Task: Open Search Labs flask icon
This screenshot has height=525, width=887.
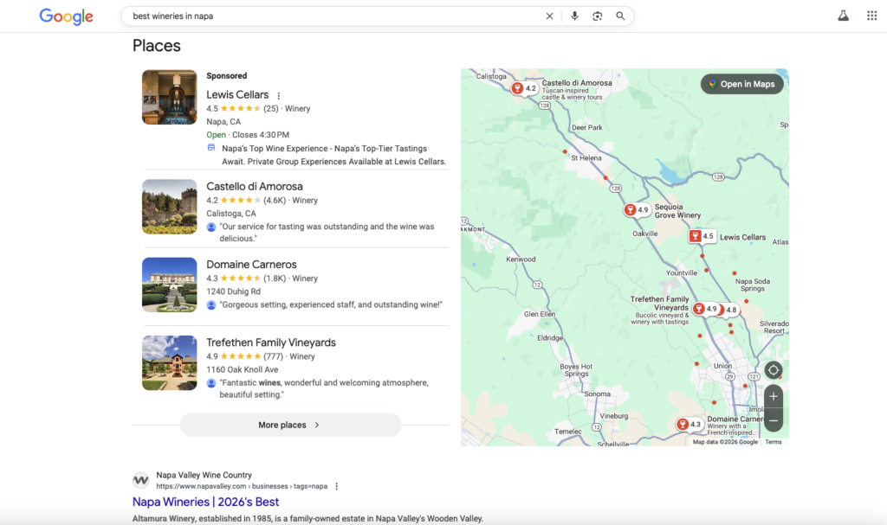Action: pyautogui.click(x=842, y=16)
